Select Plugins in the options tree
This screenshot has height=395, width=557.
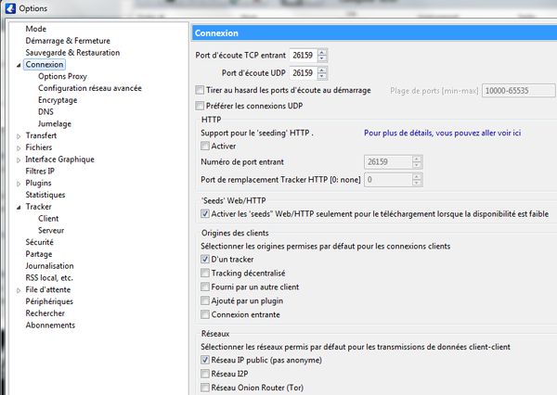tap(38, 183)
